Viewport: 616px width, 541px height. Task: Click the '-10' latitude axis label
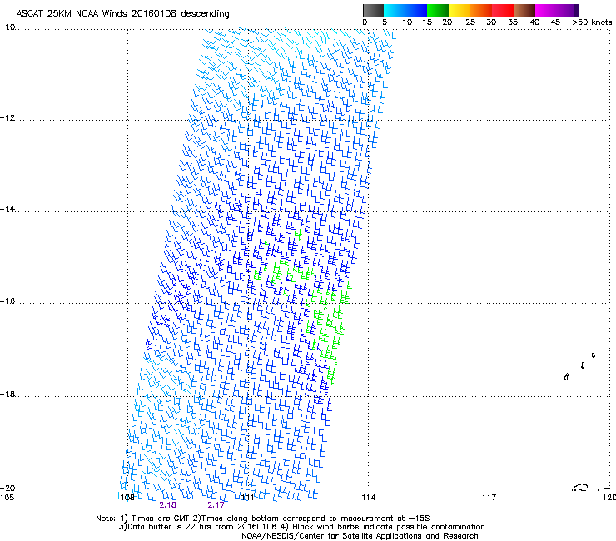click(7, 27)
